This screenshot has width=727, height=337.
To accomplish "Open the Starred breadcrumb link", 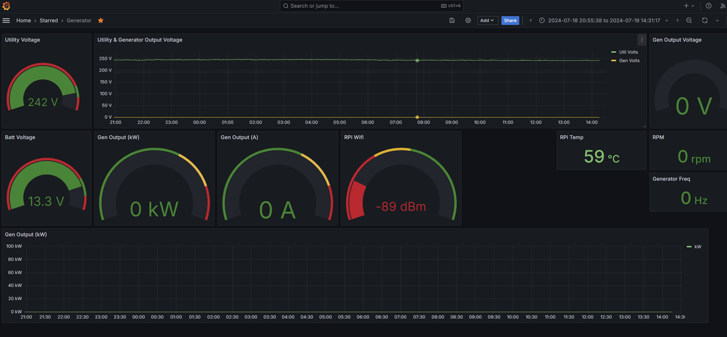I will (49, 20).
